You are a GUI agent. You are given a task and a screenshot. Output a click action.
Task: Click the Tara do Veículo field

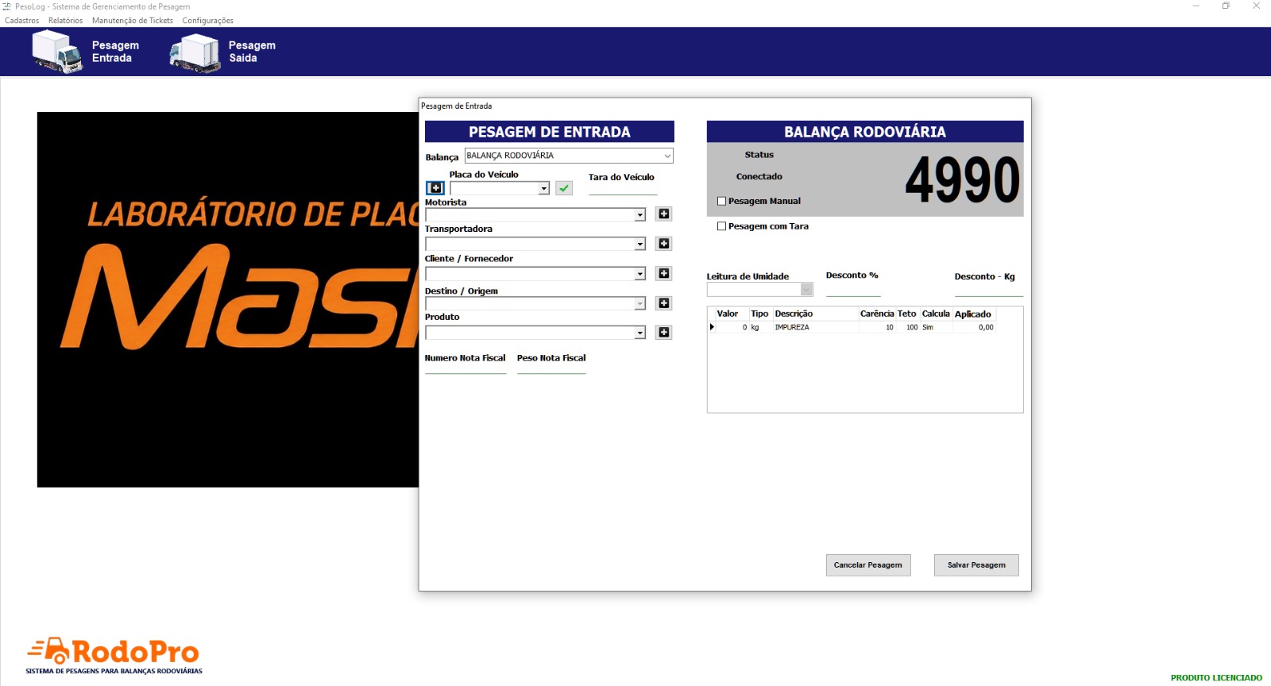pyautogui.click(x=623, y=189)
